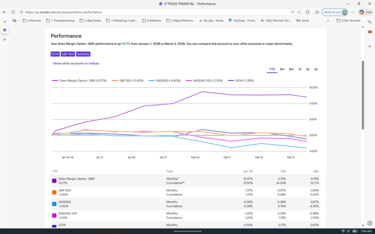Expand Show other accounts or indices
The image size is (375, 234).
coord(75,63)
